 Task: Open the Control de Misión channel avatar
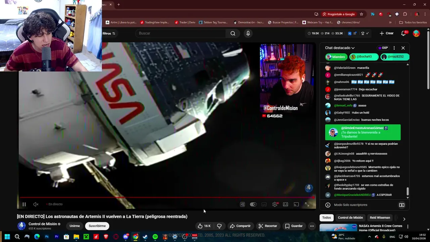click(x=21, y=226)
